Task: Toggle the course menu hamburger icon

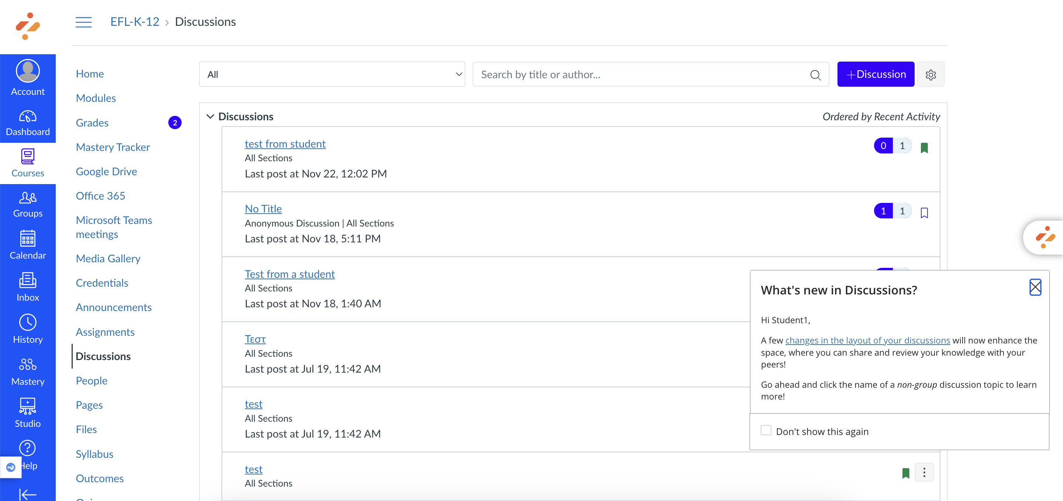Action: click(x=83, y=22)
